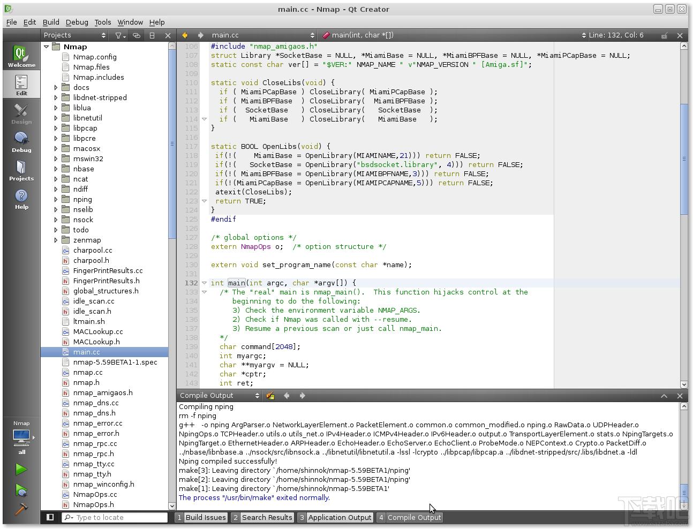Click the Type to locate field
The image size is (693, 529).
click(x=115, y=517)
